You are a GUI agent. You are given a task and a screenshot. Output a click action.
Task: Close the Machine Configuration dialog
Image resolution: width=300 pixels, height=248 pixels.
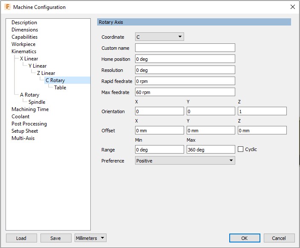point(292,7)
